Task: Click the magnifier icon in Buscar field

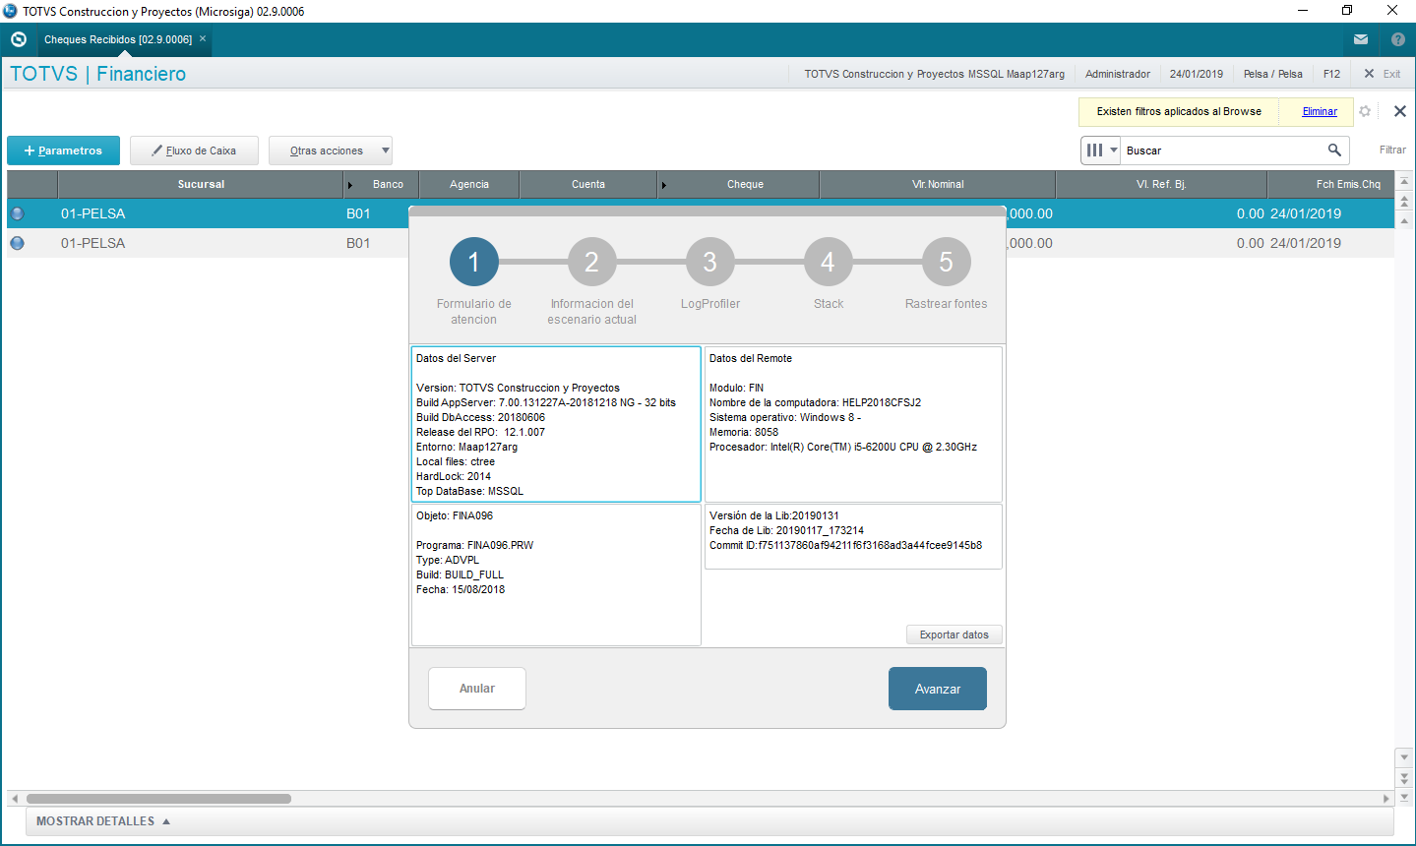Action: [1334, 150]
